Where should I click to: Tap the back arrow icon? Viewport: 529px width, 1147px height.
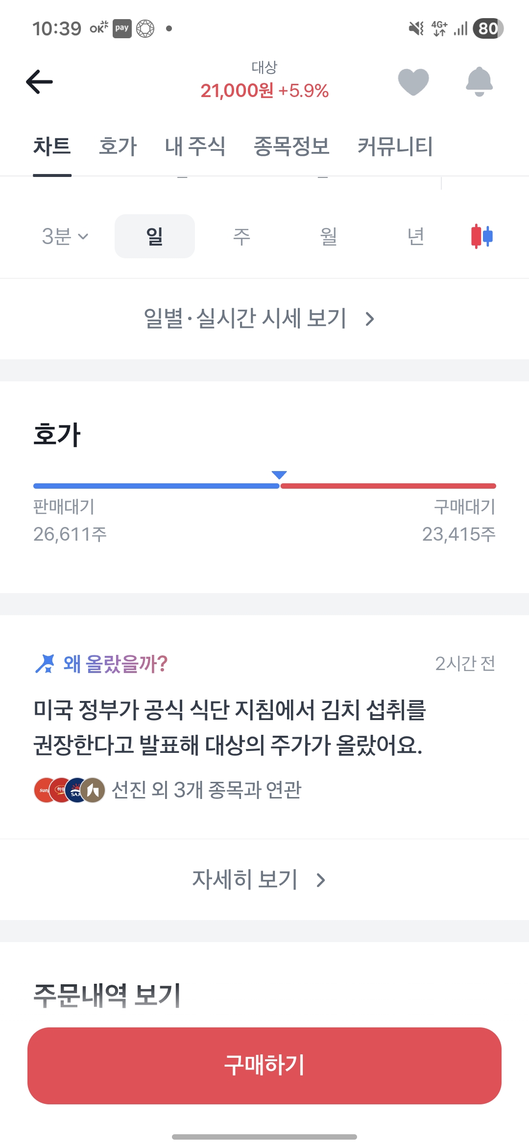(x=40, y=81)
